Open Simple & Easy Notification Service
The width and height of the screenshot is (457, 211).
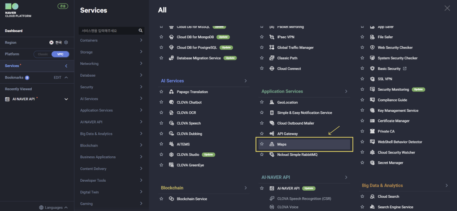click(x=305, y=113)
